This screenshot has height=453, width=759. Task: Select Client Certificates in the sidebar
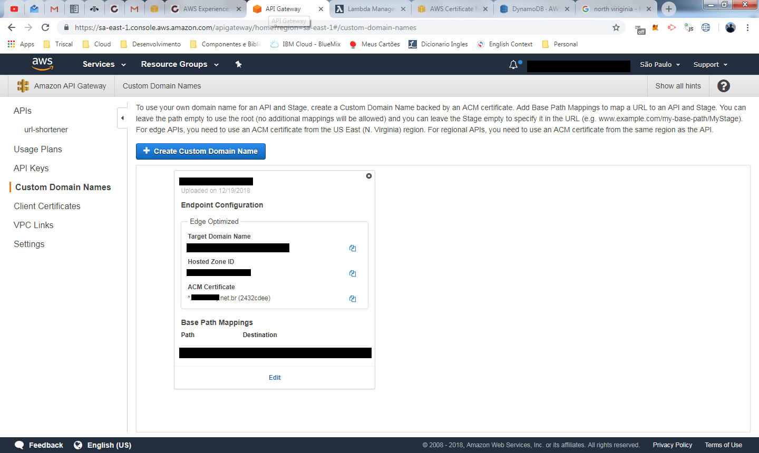(47, 206)
